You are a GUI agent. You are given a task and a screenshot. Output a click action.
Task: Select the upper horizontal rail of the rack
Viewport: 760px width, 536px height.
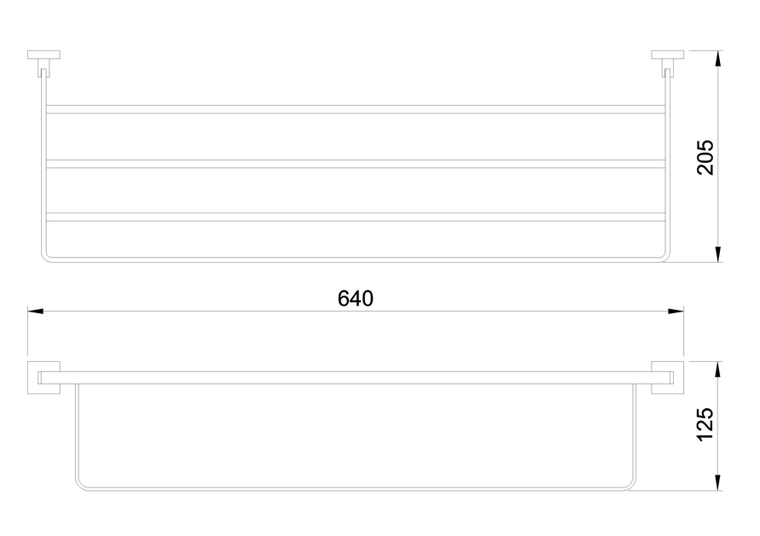[x=354, y=109]
